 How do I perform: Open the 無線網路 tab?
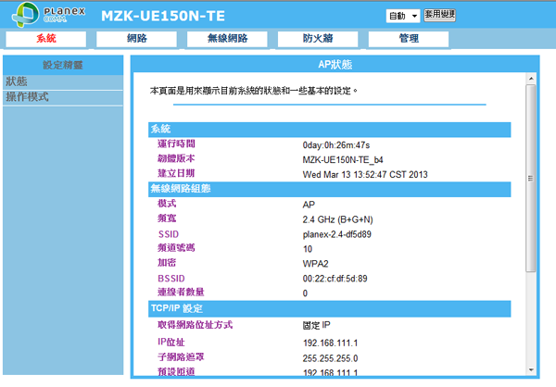click(227, 39)
